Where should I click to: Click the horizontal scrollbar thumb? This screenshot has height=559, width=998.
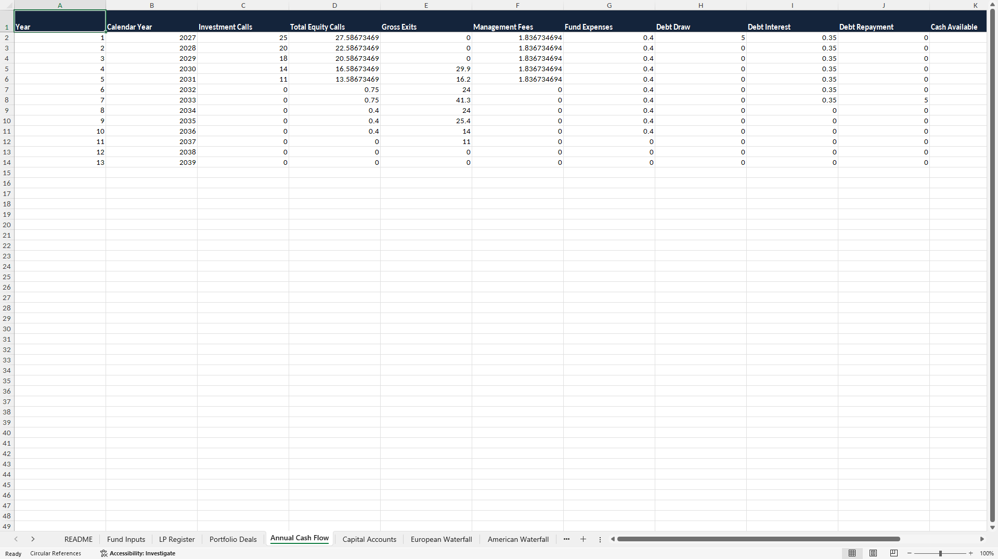pyautogui.click(x=758, y=539)
